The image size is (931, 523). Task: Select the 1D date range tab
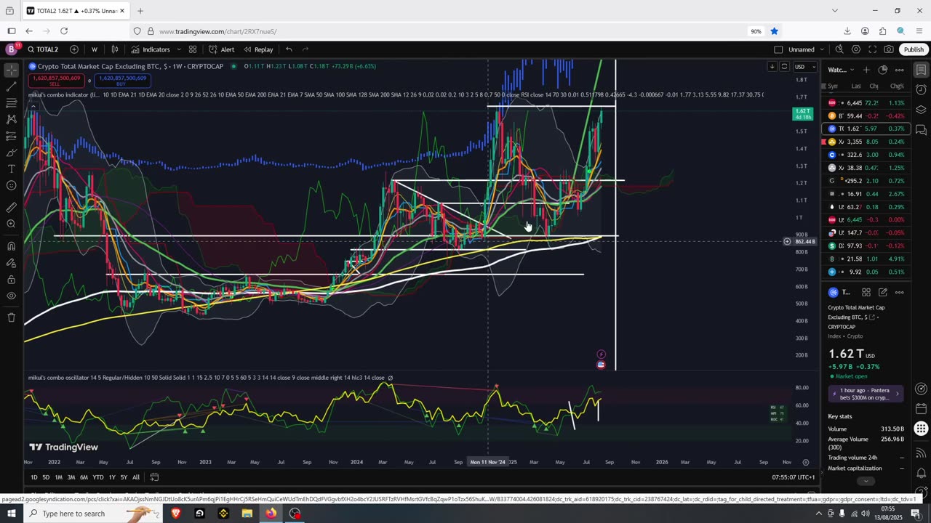[x=33, y=477]
